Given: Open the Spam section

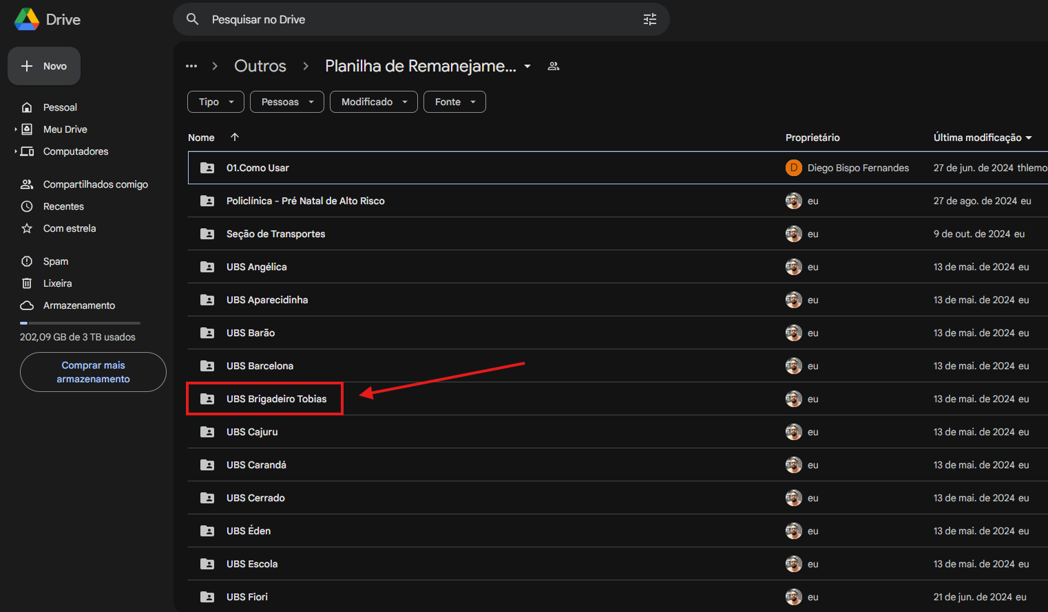Looking at the screenshot, I should pyautogui.click(x=55, y=261).
